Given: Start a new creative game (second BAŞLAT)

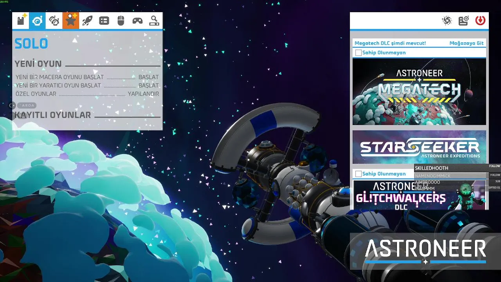Looking at the screenshot, I should click(x=149, y=85).
